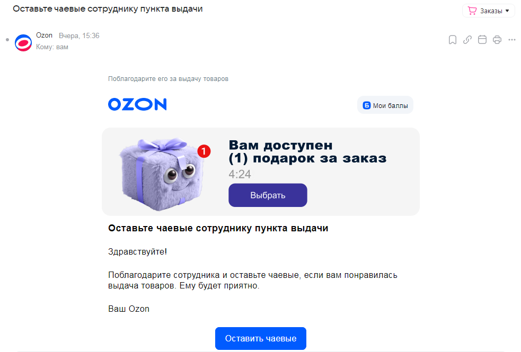521x352 pixels.
Task: Click the sender name Ozon
Action: coord(44,35)
